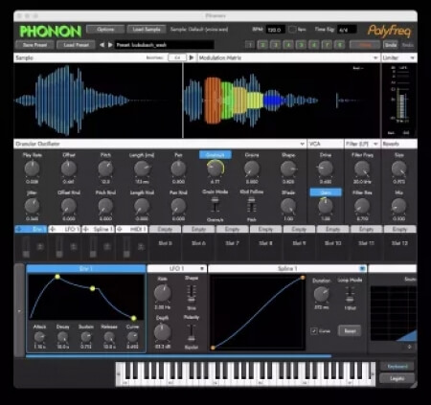Viewport: 431px width, 405px height.
Task: Select the first Empty modulator slot
Action: pos(165,229)
